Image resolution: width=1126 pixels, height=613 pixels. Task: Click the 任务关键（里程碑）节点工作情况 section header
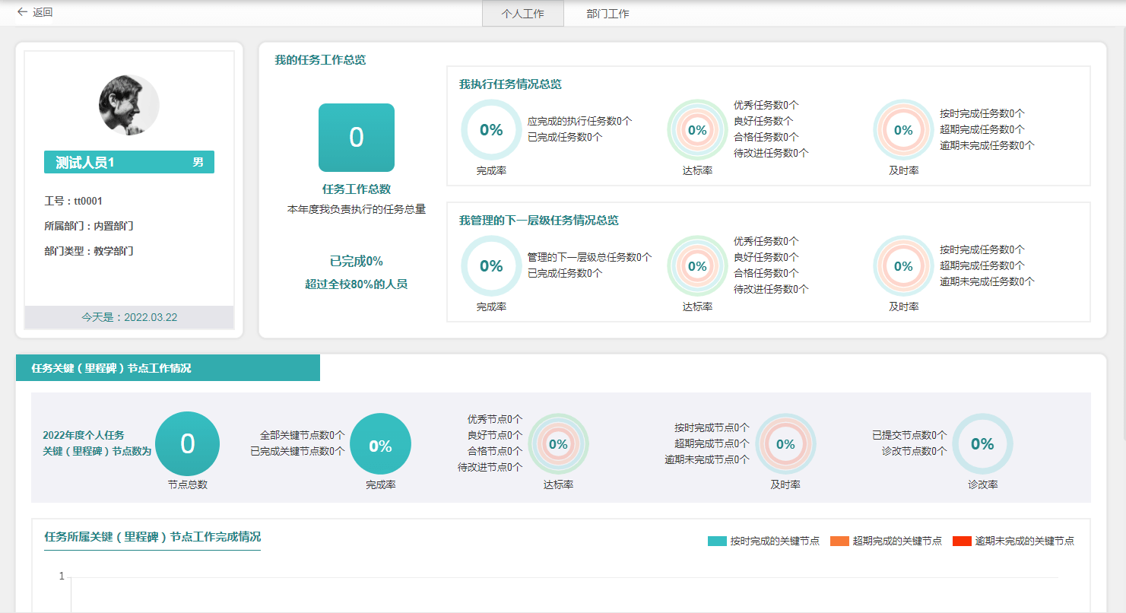click(167, 368)
